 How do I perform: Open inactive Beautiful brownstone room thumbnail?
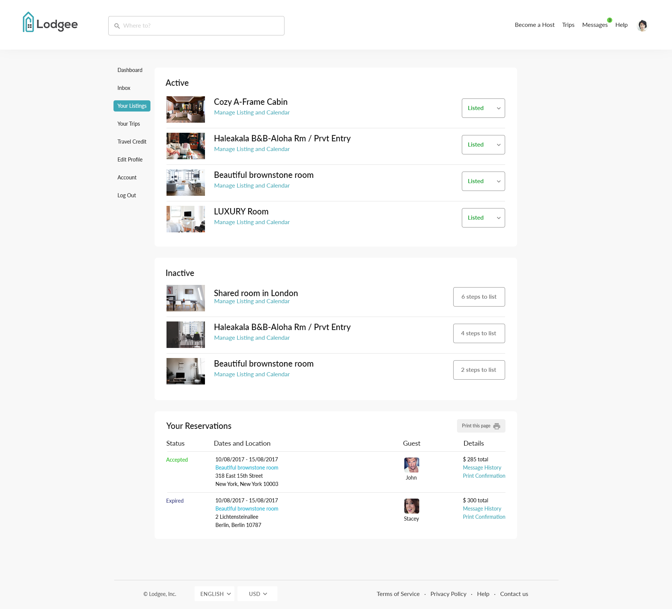click(x=186, y=371)
